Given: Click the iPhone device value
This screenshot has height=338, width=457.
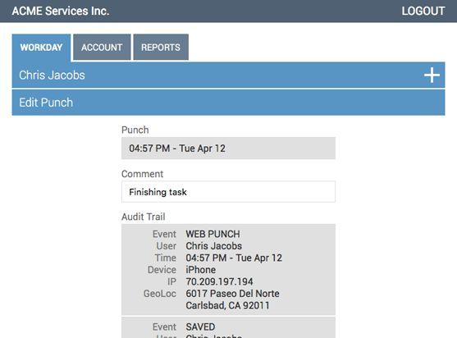Looking at the screenshot, I should 201,270.
